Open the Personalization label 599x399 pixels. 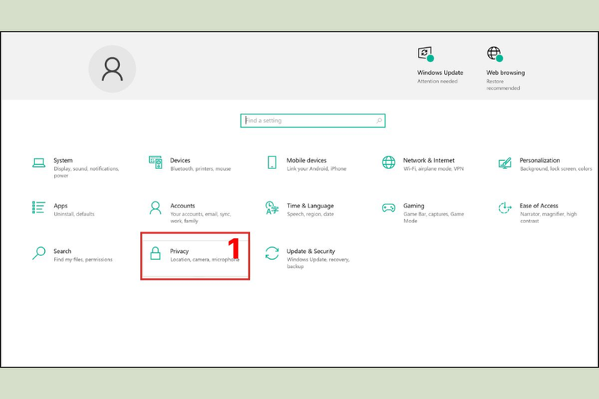pos(539,160)
